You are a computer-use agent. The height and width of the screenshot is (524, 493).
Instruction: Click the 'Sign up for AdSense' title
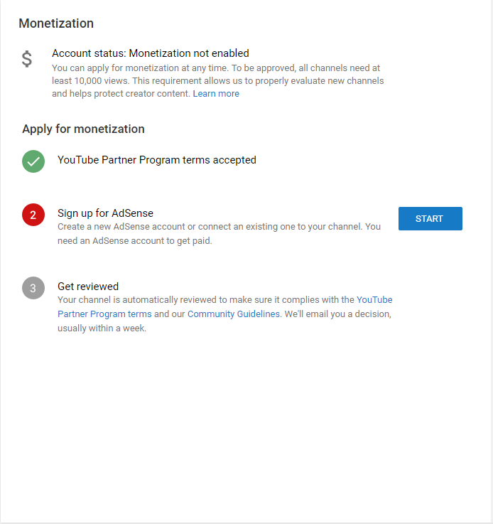point(105,213)
